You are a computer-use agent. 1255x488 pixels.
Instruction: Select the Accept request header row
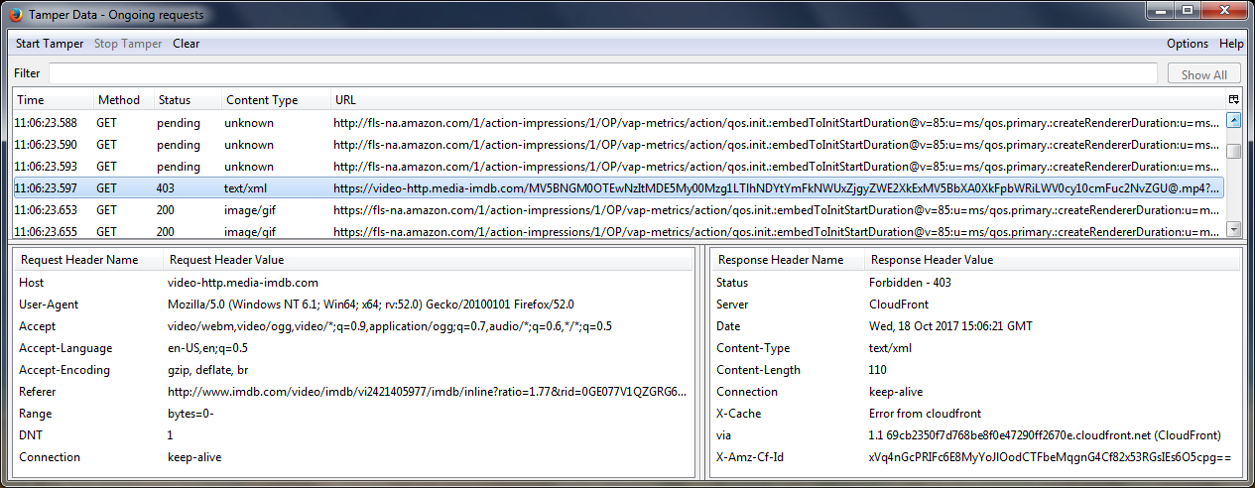(352, 326)
